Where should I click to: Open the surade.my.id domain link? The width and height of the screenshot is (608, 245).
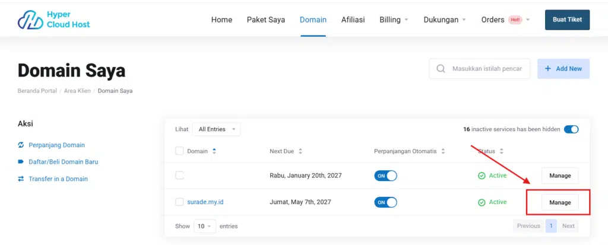205,202
